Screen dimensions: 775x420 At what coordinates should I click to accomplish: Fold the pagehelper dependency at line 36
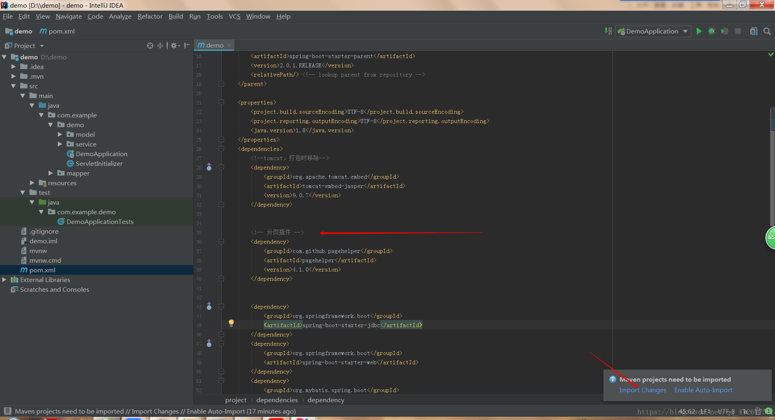click(x=221, y=242)
